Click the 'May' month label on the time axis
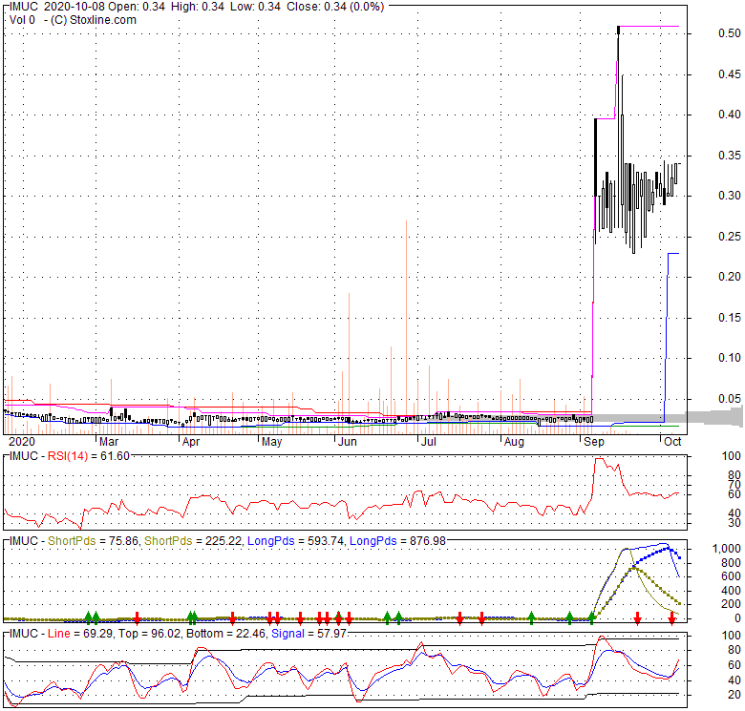The width and height of the screenshot is (745, 711). (272, 442)
